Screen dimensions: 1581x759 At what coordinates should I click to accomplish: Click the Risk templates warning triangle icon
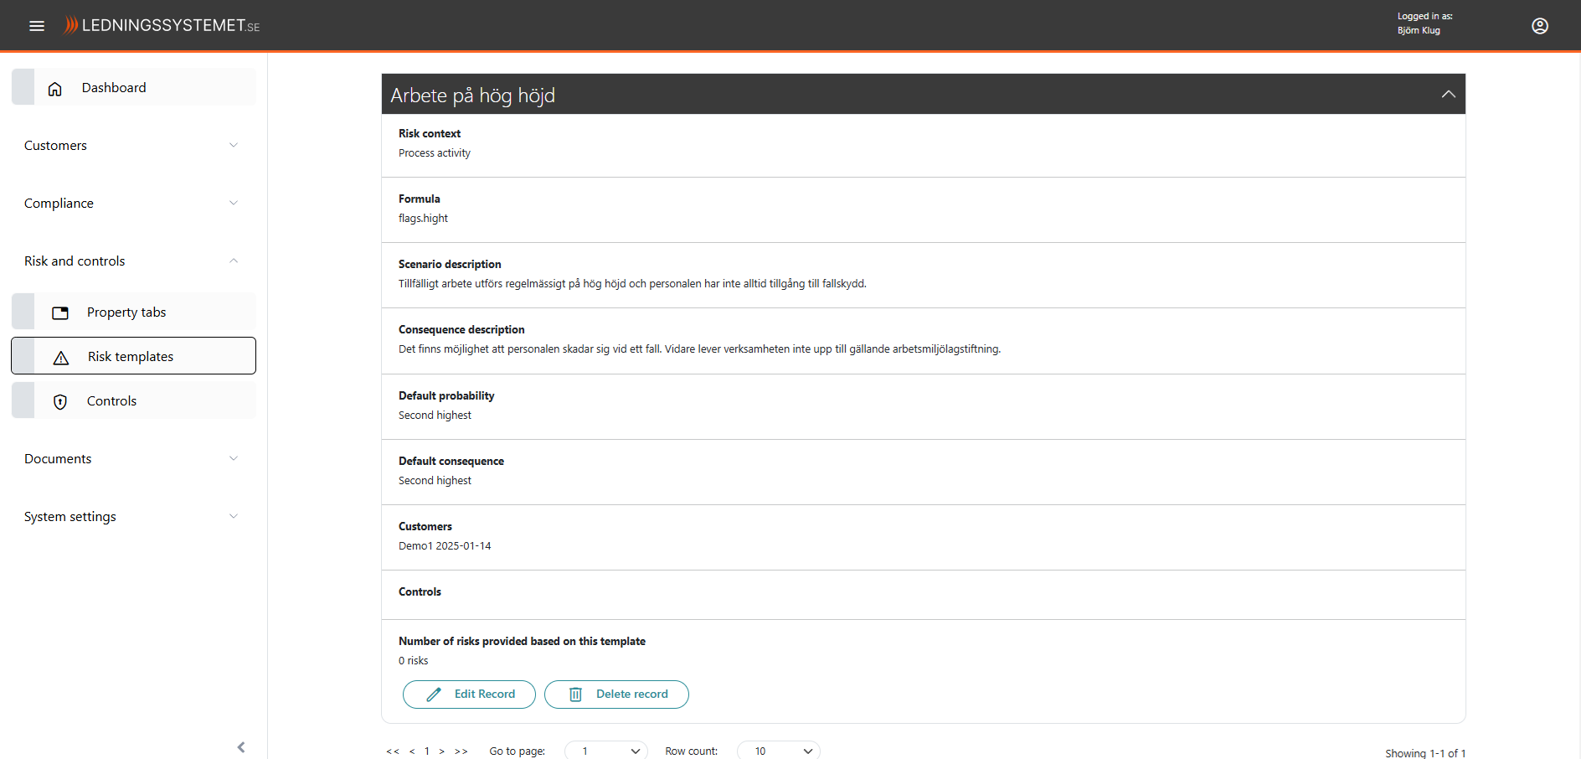click(61, 358)
